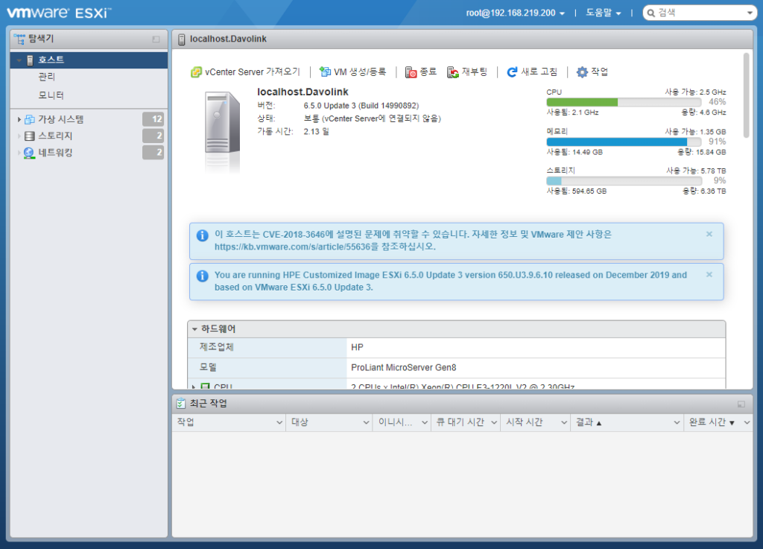This screenshot has height=549, width=763.
Task: Open the 결과 column dropdown
Action: click(677, 422)
